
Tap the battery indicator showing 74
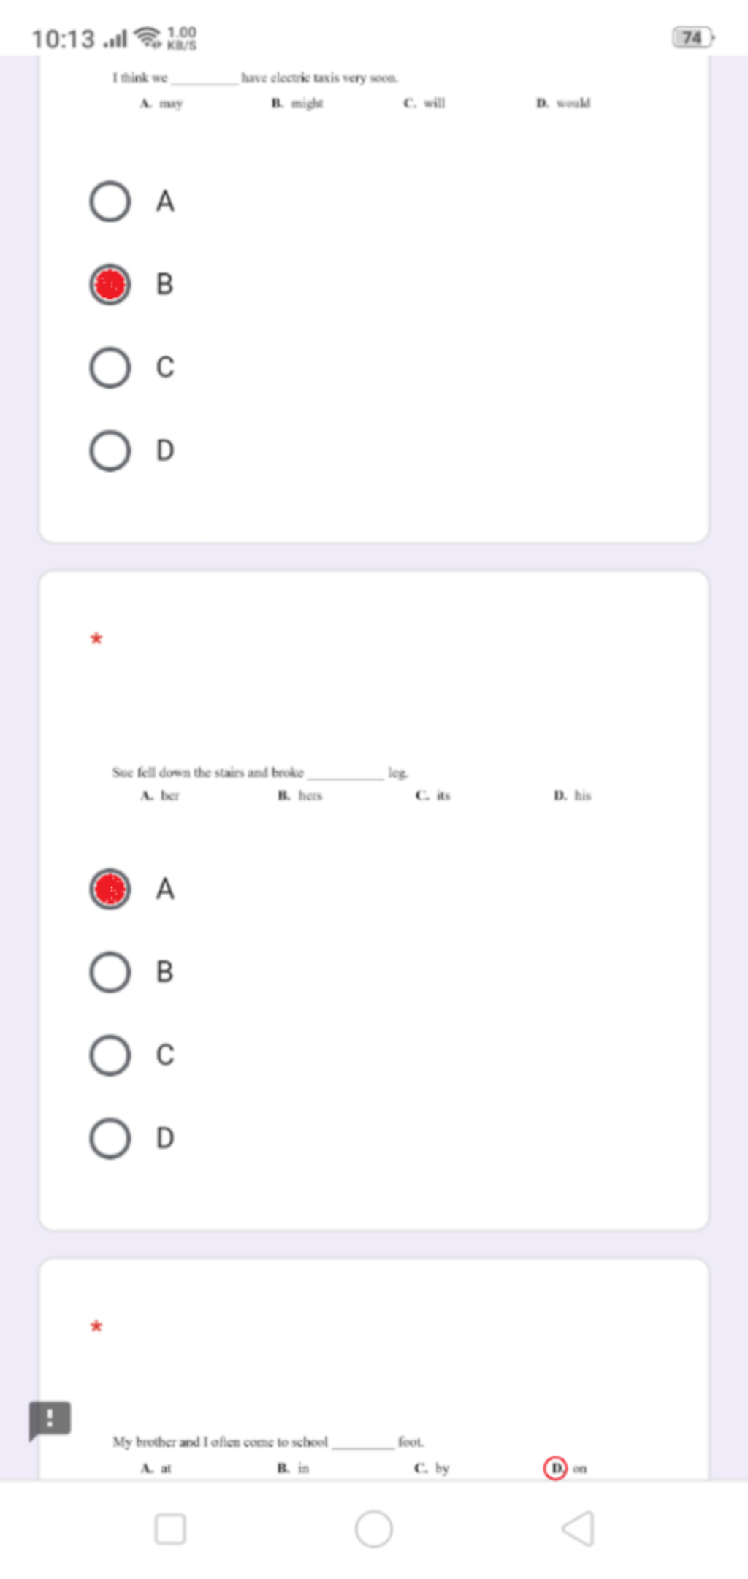tap(692, 38)
